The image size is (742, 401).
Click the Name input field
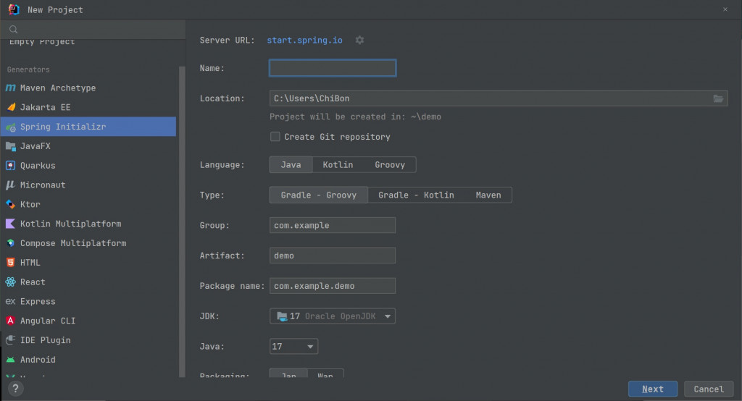point(332,68)
